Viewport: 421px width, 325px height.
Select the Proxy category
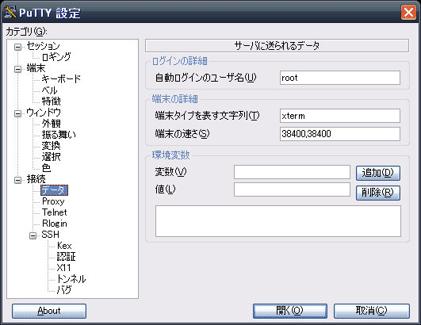[x=53, y=201]
